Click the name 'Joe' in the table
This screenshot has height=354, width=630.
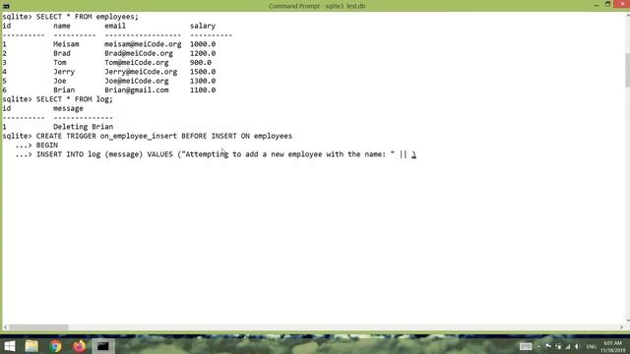[x=60, y=81]
